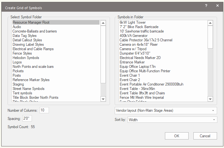Click the help question mark icon

point(206,6)
